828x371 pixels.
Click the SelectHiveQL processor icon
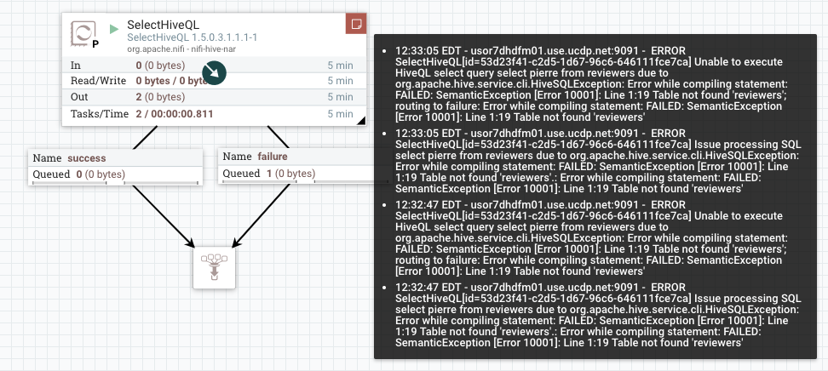point(84,35)
